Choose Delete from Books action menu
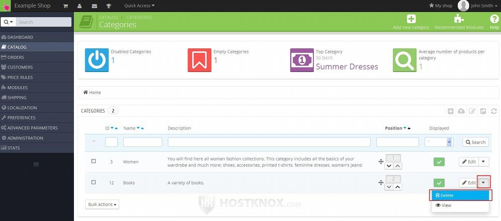501x221 pixels. tap(460, 195)
